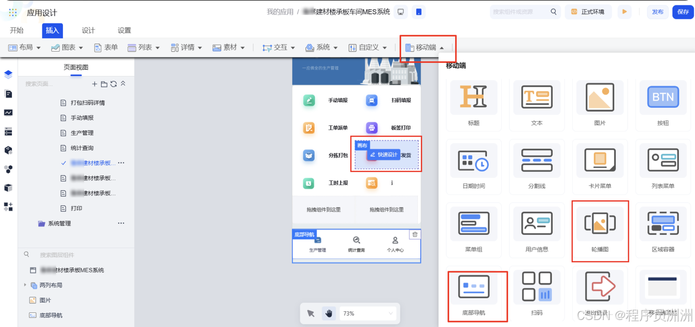Insert the 用户信息 component
This screenshot has height=327, width=695.
coord(536,230)
